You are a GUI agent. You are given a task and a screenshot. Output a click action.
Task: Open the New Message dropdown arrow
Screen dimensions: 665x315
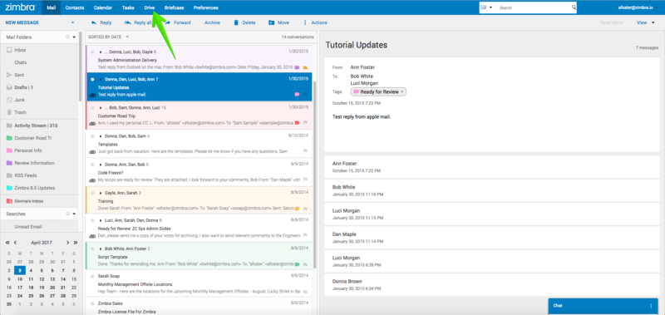pyautogui.click(x=72, y=23)
